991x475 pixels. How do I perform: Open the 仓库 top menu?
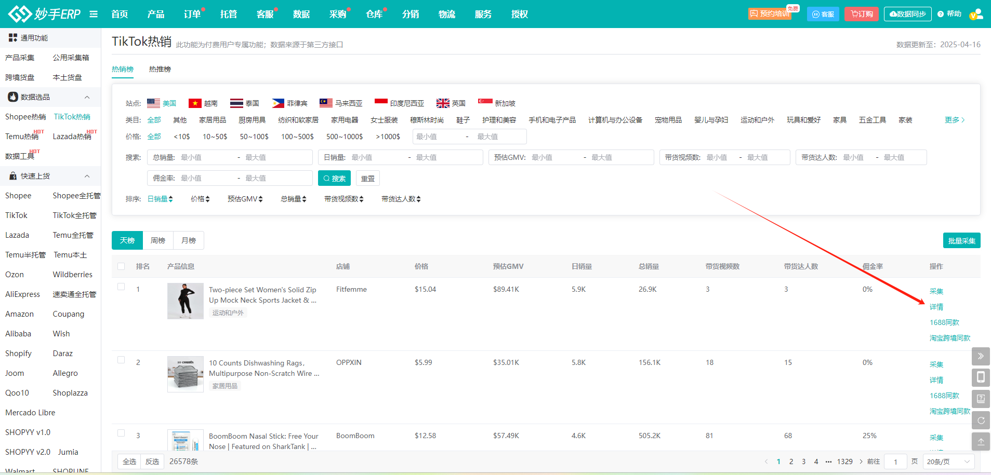[x=374, y=14]
